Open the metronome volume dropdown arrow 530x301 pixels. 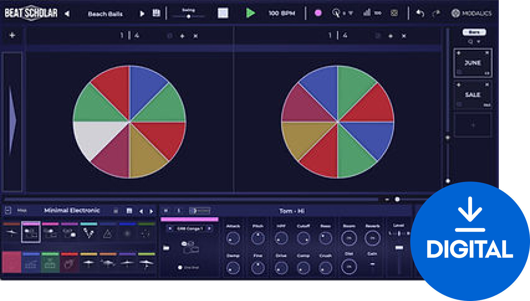click(351, 13)
